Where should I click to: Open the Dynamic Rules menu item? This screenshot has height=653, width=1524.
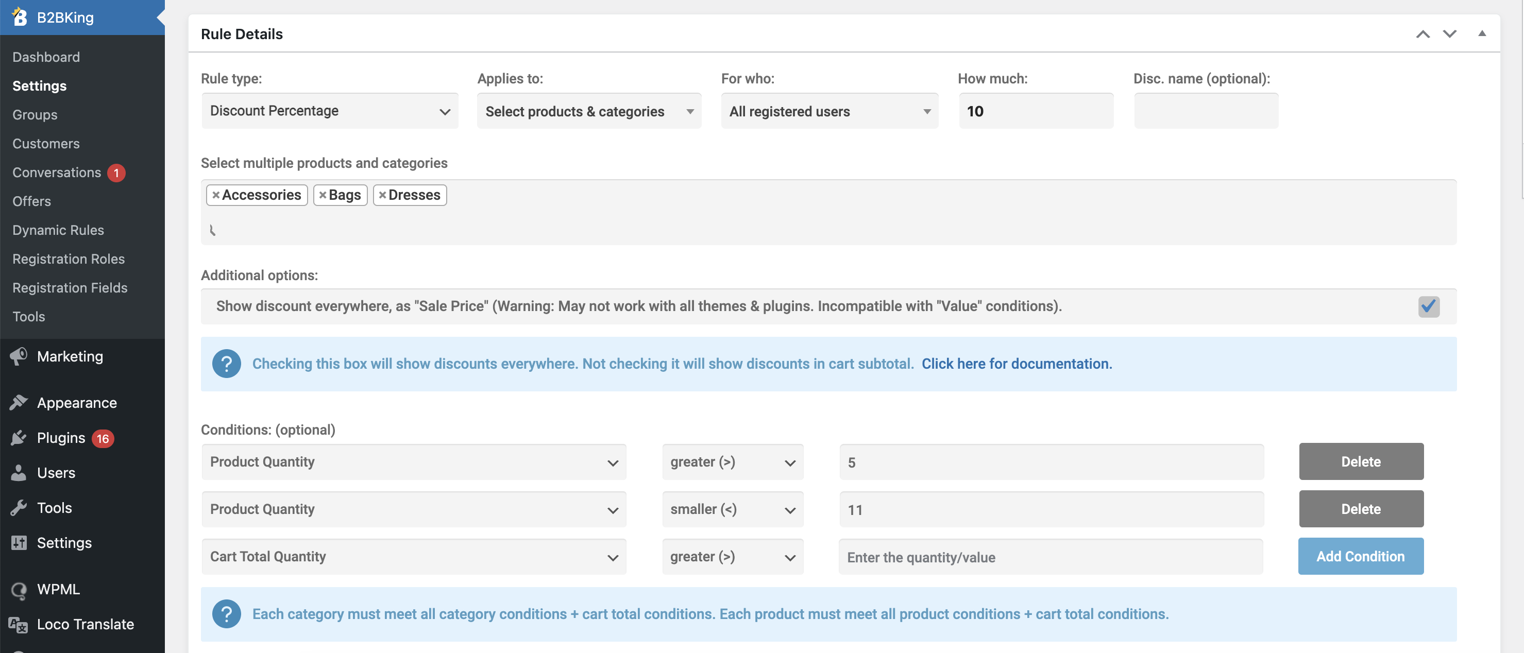coord(58,230)
